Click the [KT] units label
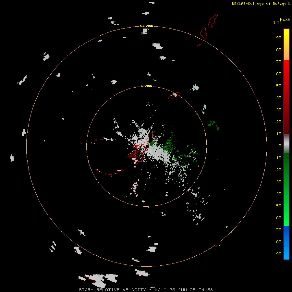292x292 pixels. [x=277, y=22]
